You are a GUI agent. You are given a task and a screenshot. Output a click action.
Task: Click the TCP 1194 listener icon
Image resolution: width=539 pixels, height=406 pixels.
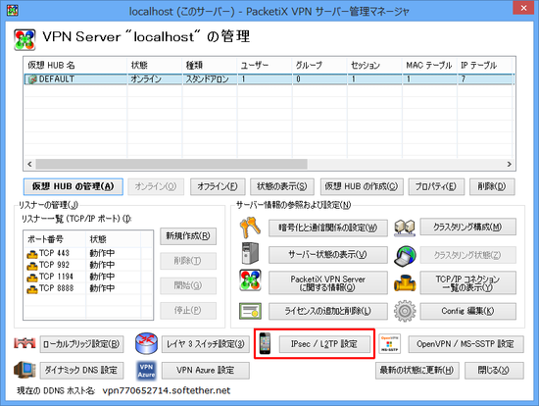pyautogui.click(x=32, y=278)
